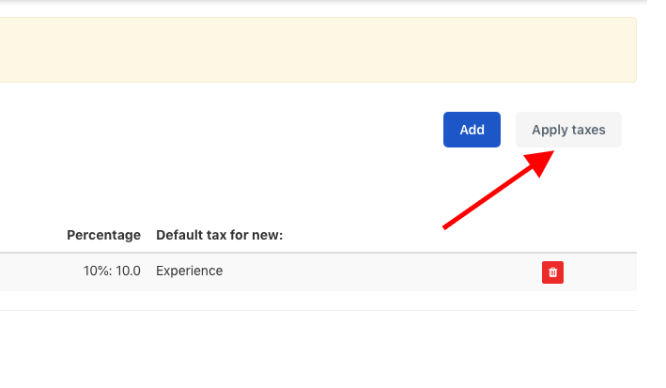Click the blue Add button
This screenshot has width=666, height=388.
pyautogui.click(x=472, y=130)
